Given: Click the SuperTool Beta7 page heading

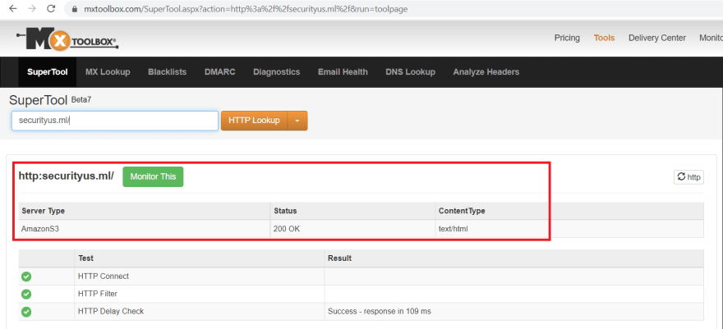Looking at the screenshot, I should [50, 100].
